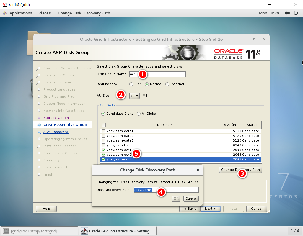
Task: Check the /dev/asm-data1 disk
Action: (104, 131)
